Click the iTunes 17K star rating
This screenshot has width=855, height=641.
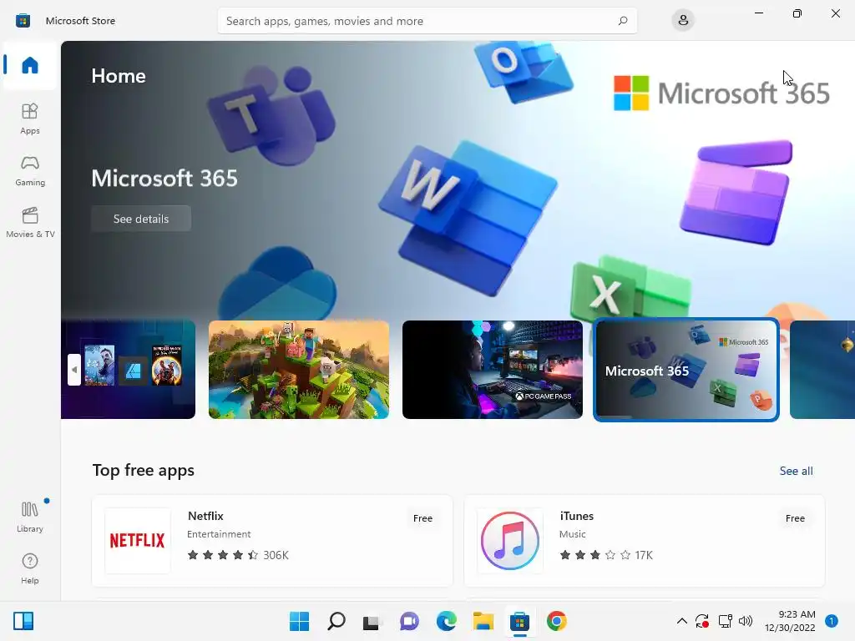[606, 555]
